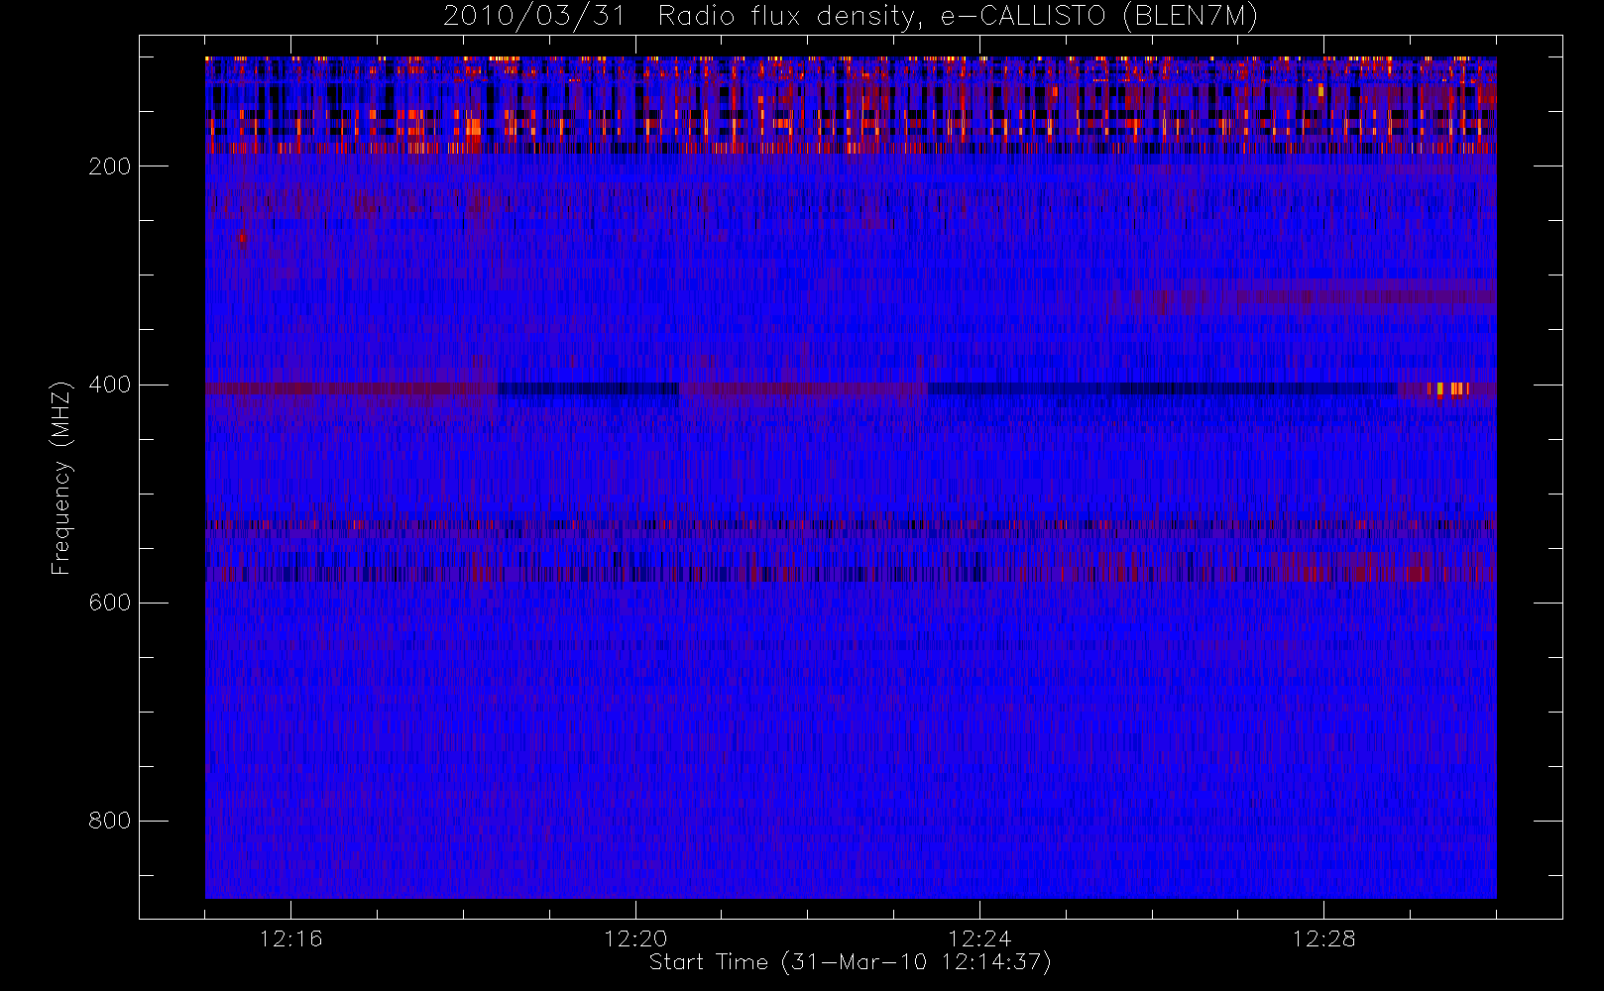Click the 'Frequency (MHz)' axis label
1604x991 pixels.
[x=61, y=478]
